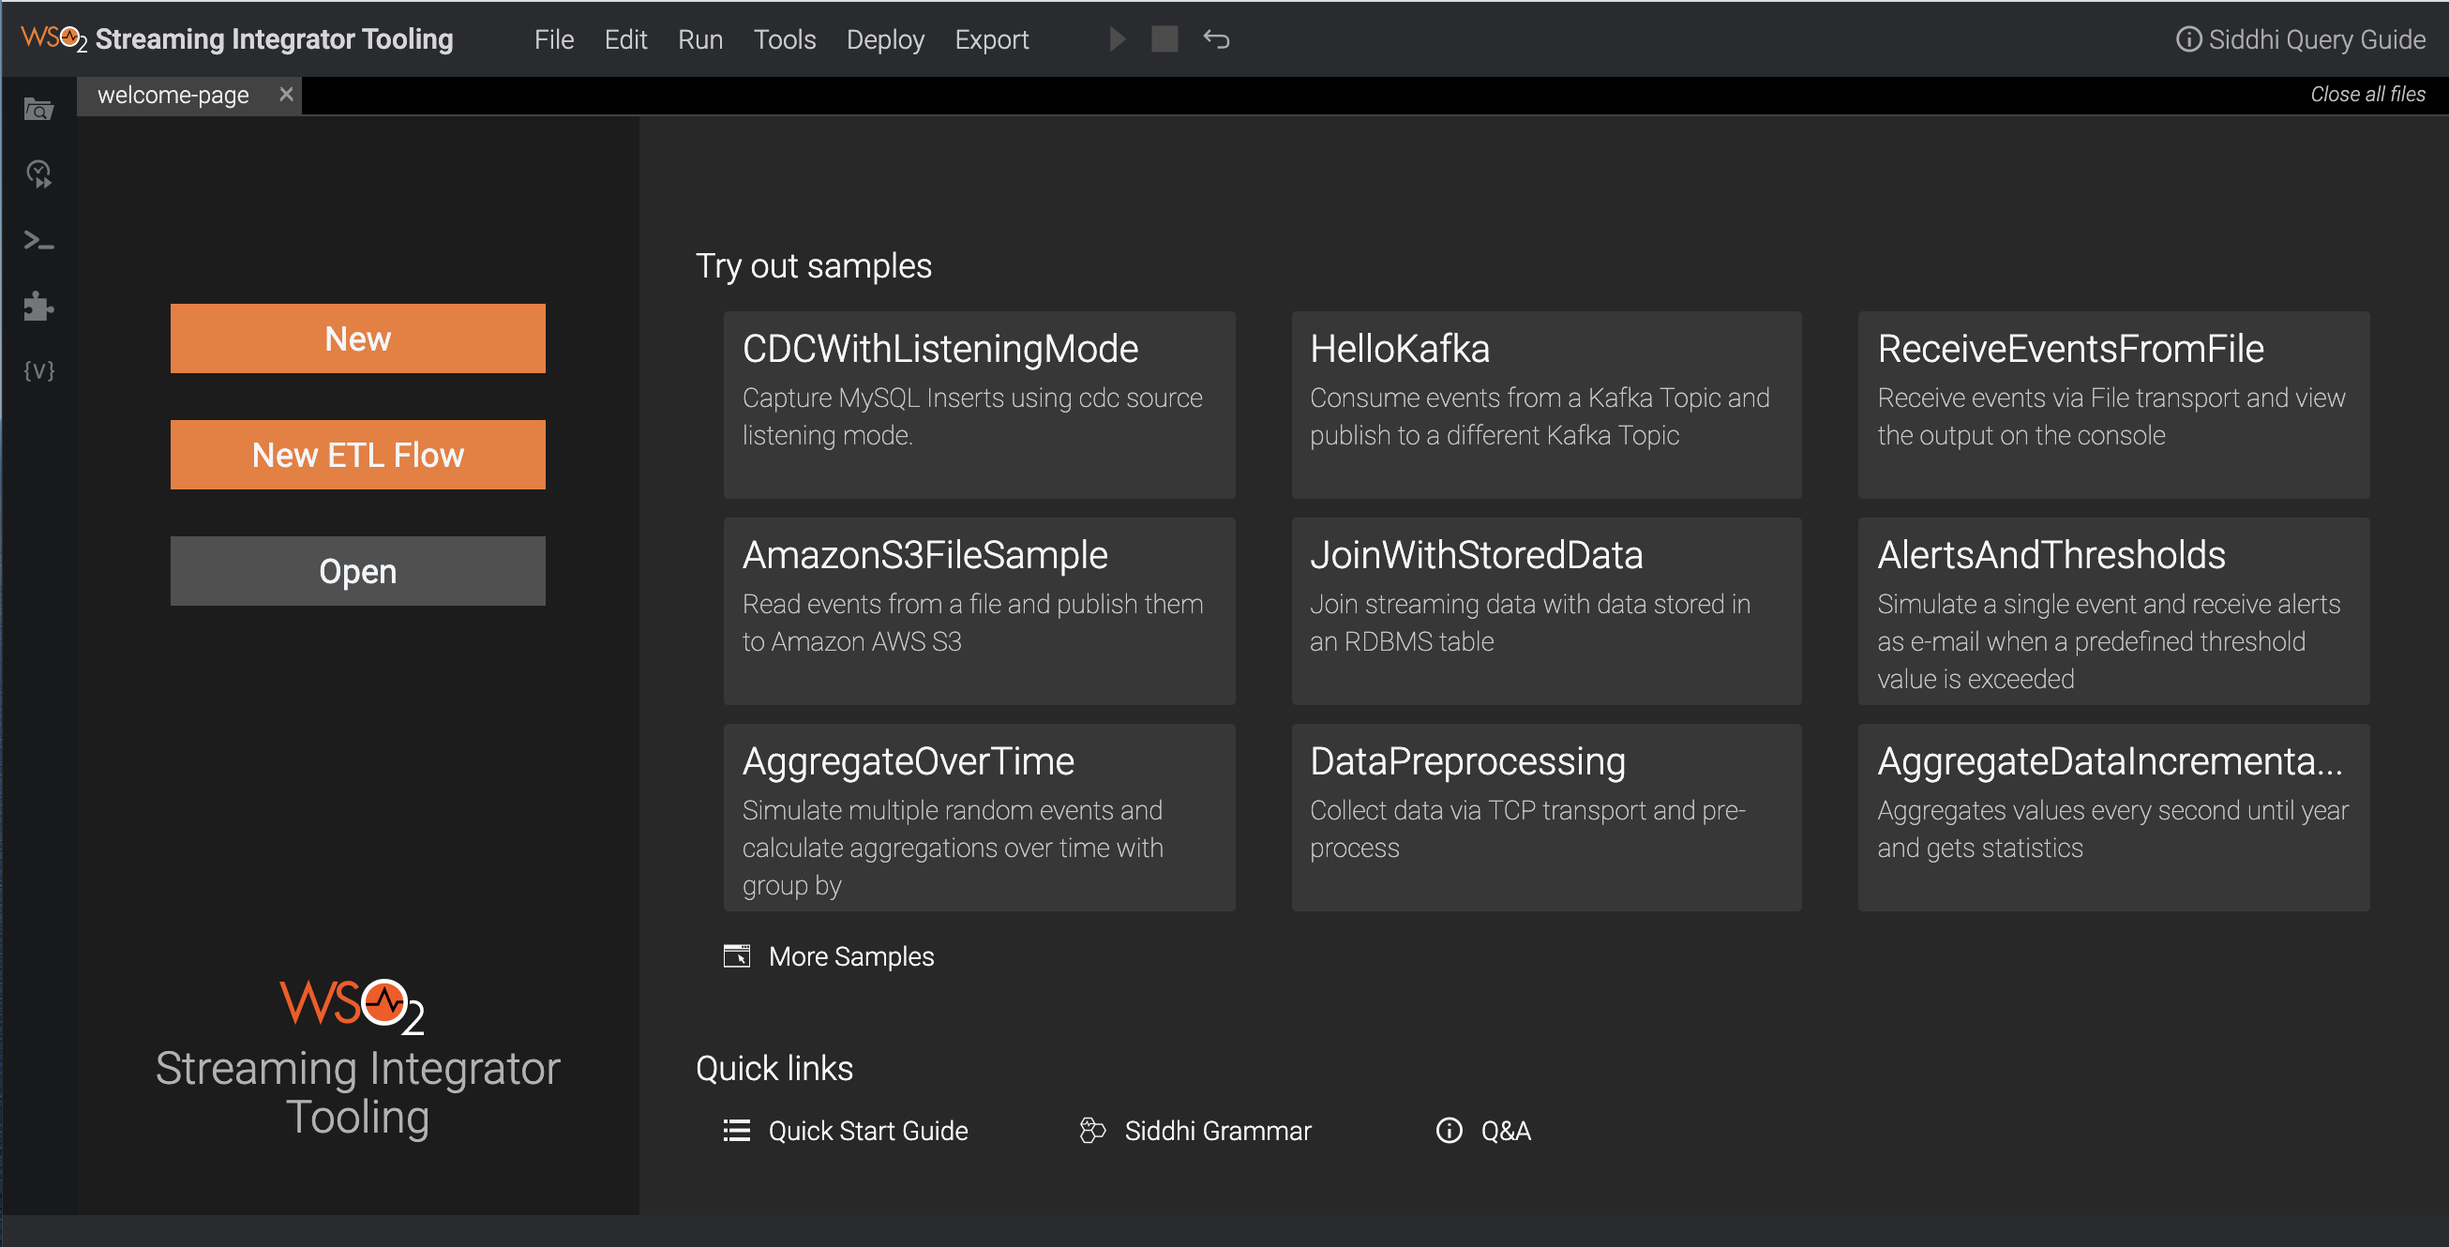Click the More Samples window icon
The width and height of the screenshot is (2449, 1247).
[x=737, y=955]
